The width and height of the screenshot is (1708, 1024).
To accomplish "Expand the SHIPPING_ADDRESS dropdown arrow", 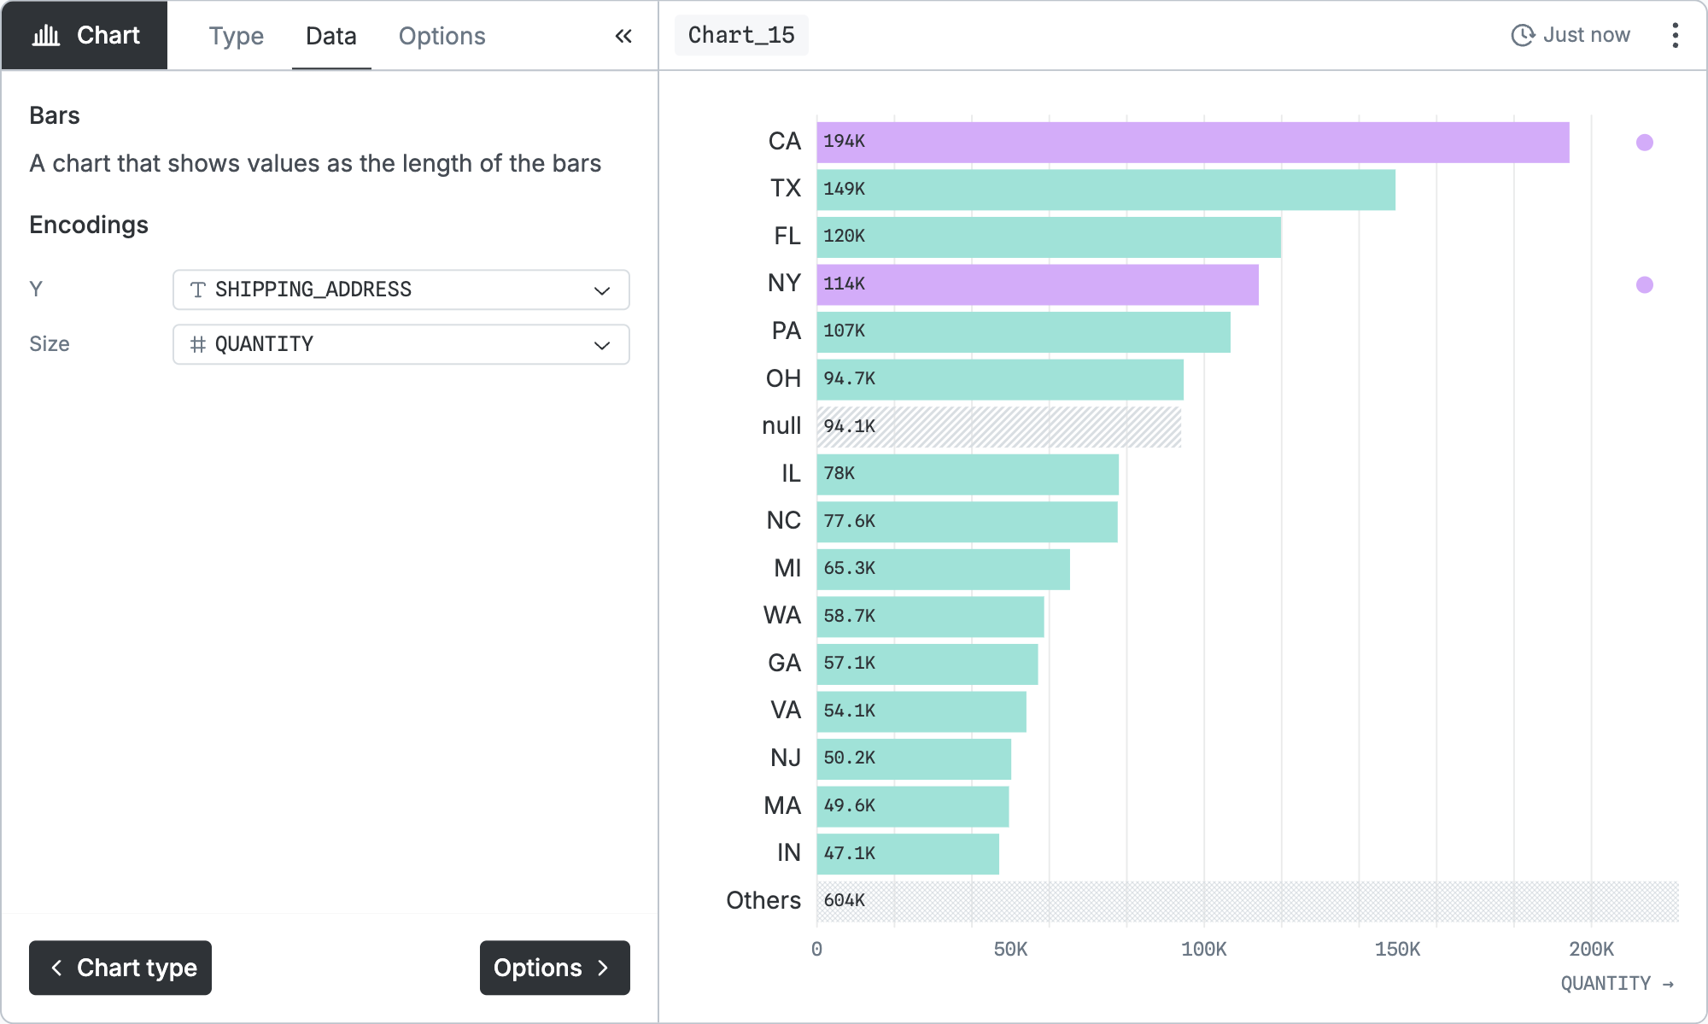I will (x=602, y=290).
